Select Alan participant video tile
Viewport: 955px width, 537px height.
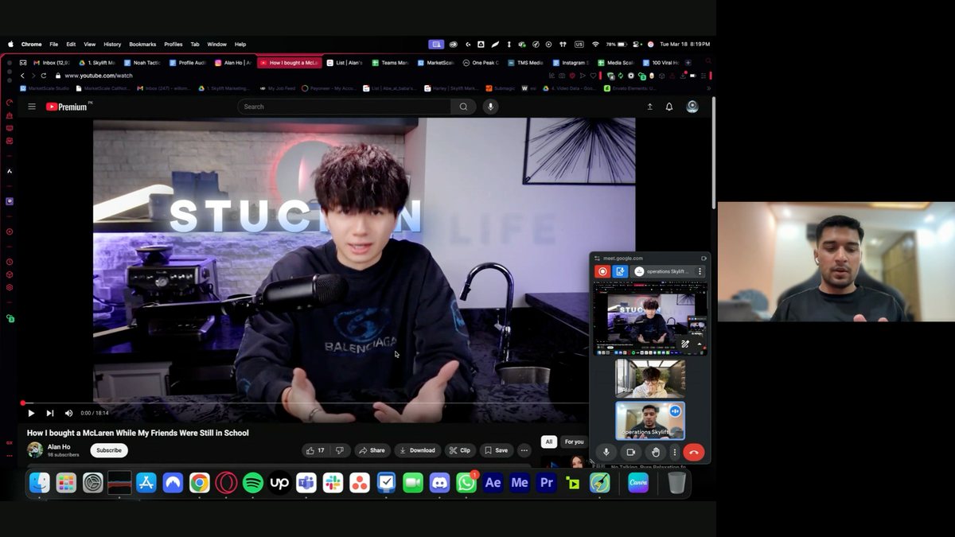coord(649,378)
